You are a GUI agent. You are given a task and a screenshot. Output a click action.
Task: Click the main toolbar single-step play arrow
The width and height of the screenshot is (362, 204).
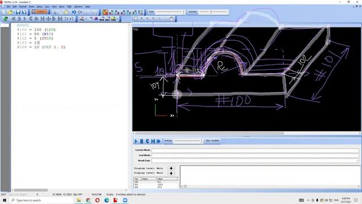coord(25,19)
